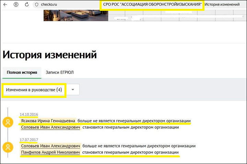This screenshot has height=164, width=247.
Task: Open Панфилов Андрей Николаевич profile link
Action: pyautogui.click(x=50, y=152)
